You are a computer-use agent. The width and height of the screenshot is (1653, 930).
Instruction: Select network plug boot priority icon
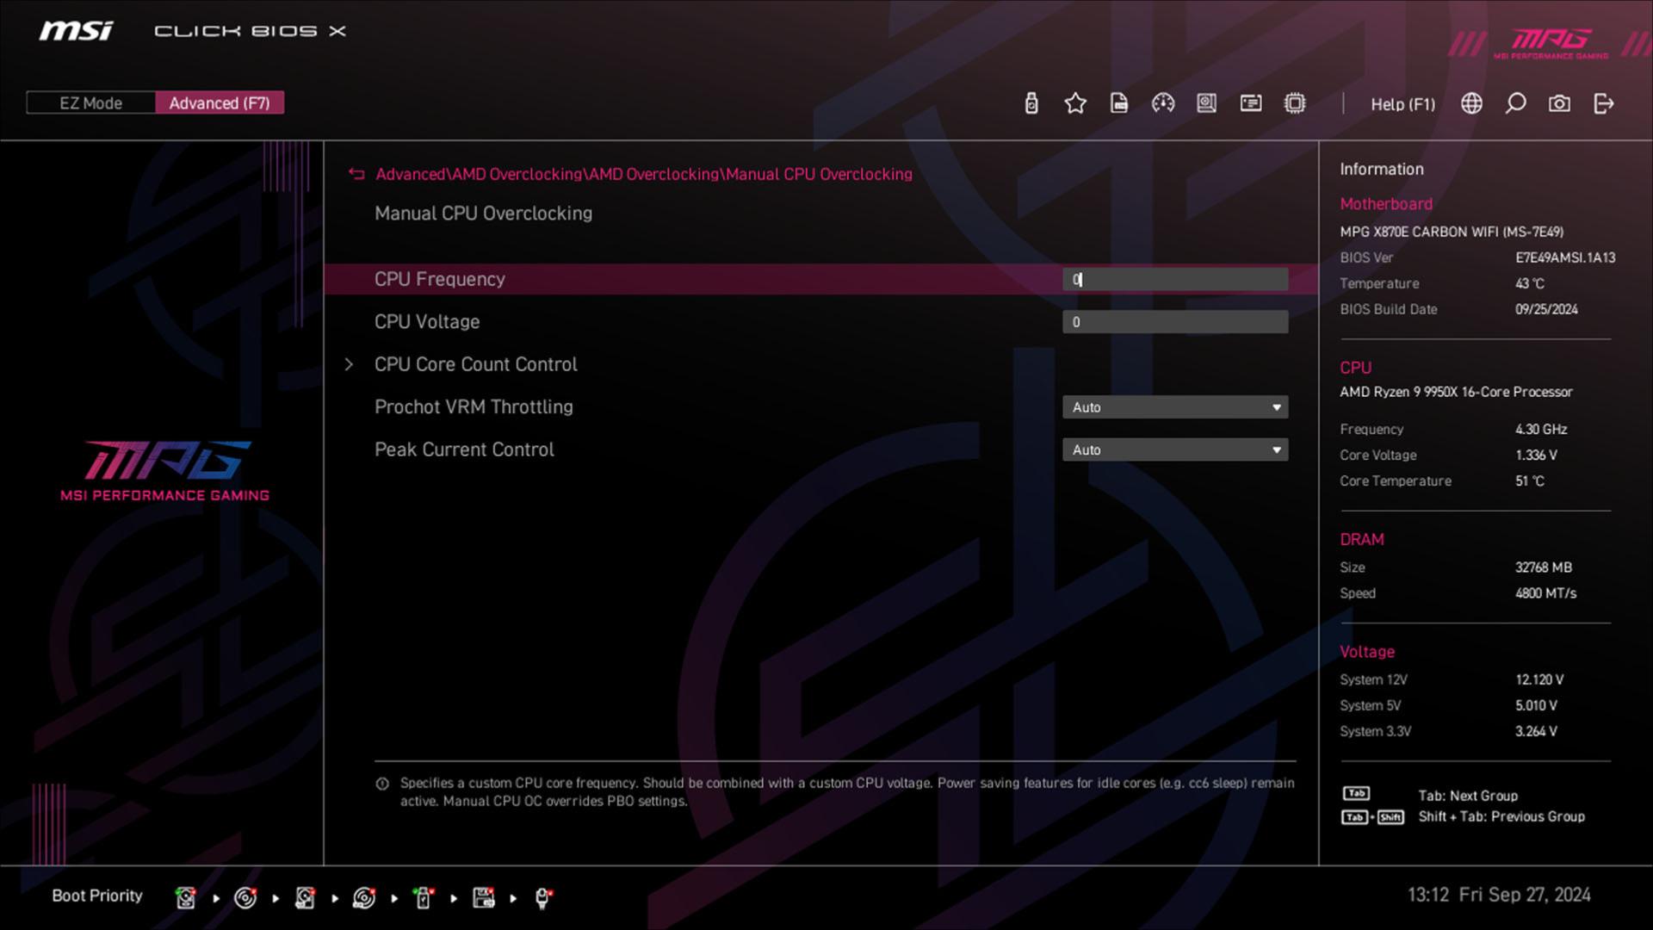543,898
